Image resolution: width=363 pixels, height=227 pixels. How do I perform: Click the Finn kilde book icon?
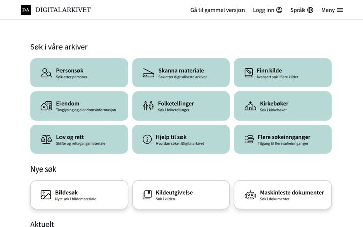(249, 73)
